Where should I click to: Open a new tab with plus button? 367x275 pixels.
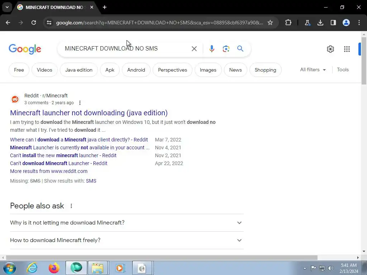(105, 7)
